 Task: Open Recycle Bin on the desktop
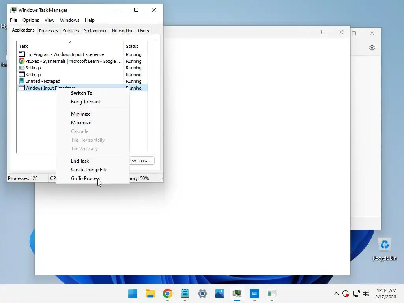[384, 249]
